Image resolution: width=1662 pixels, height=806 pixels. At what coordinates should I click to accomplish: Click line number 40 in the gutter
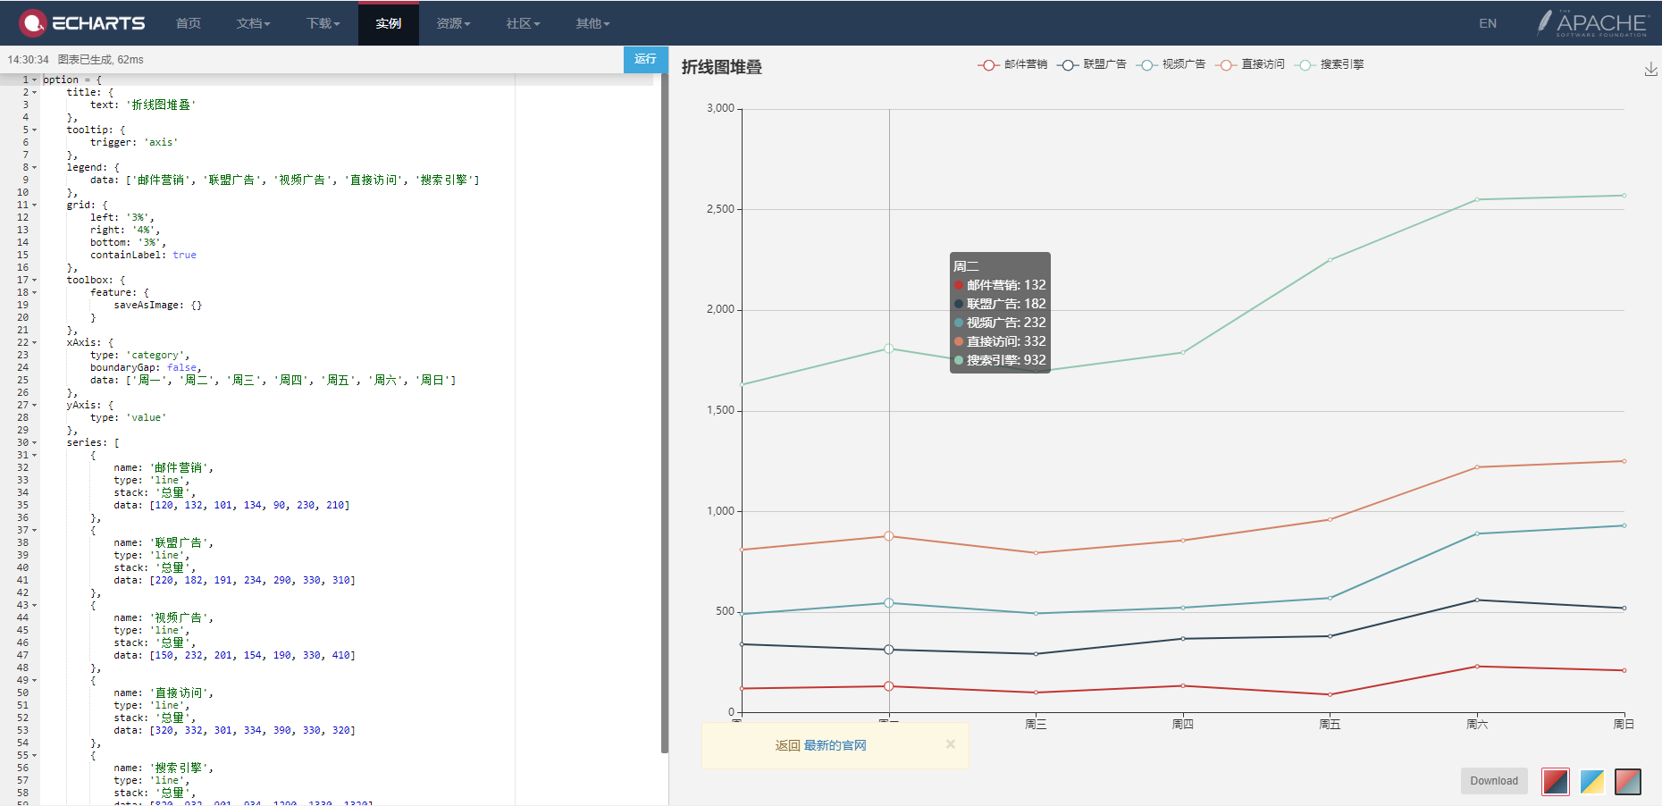22,567
